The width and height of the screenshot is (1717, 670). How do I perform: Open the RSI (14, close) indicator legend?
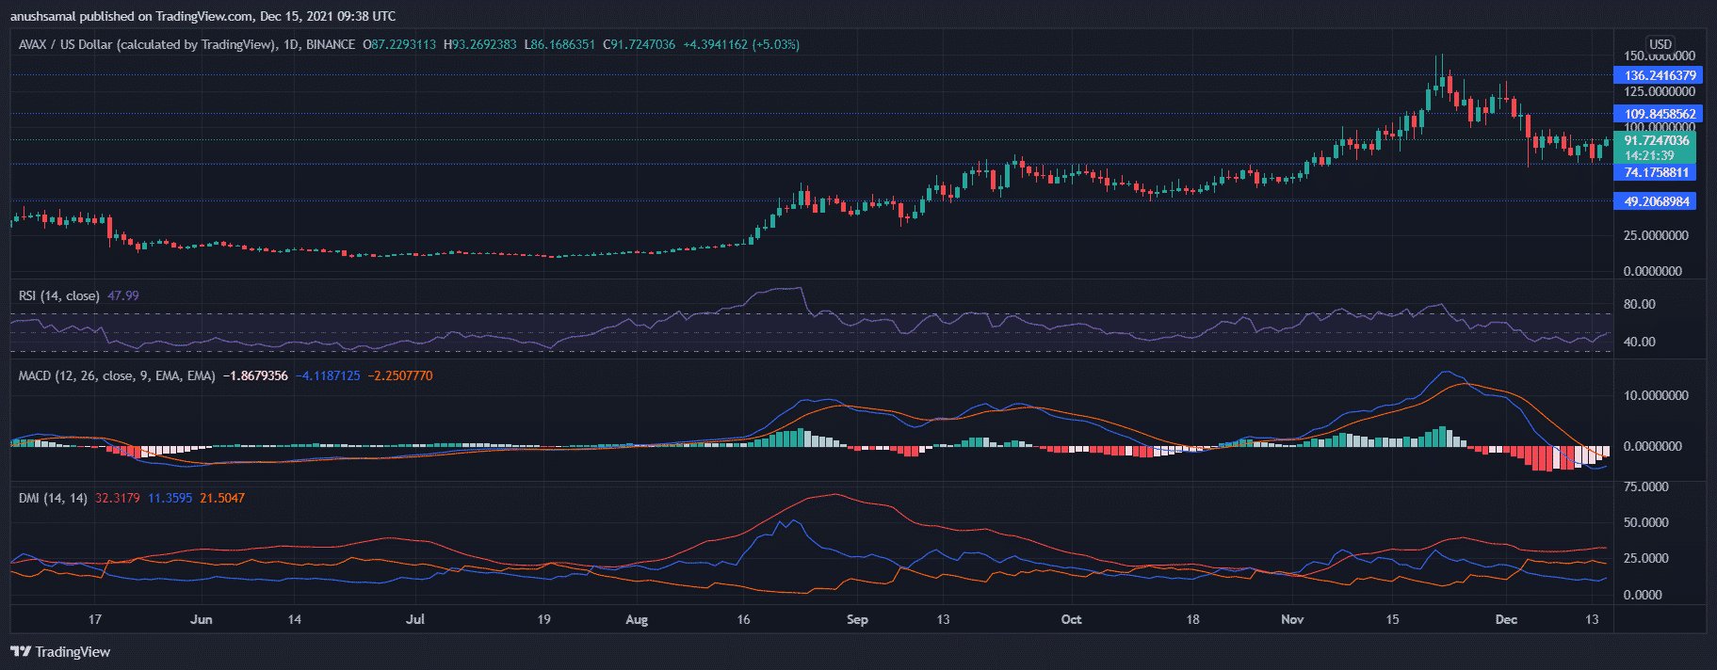[x=58, y=295]
